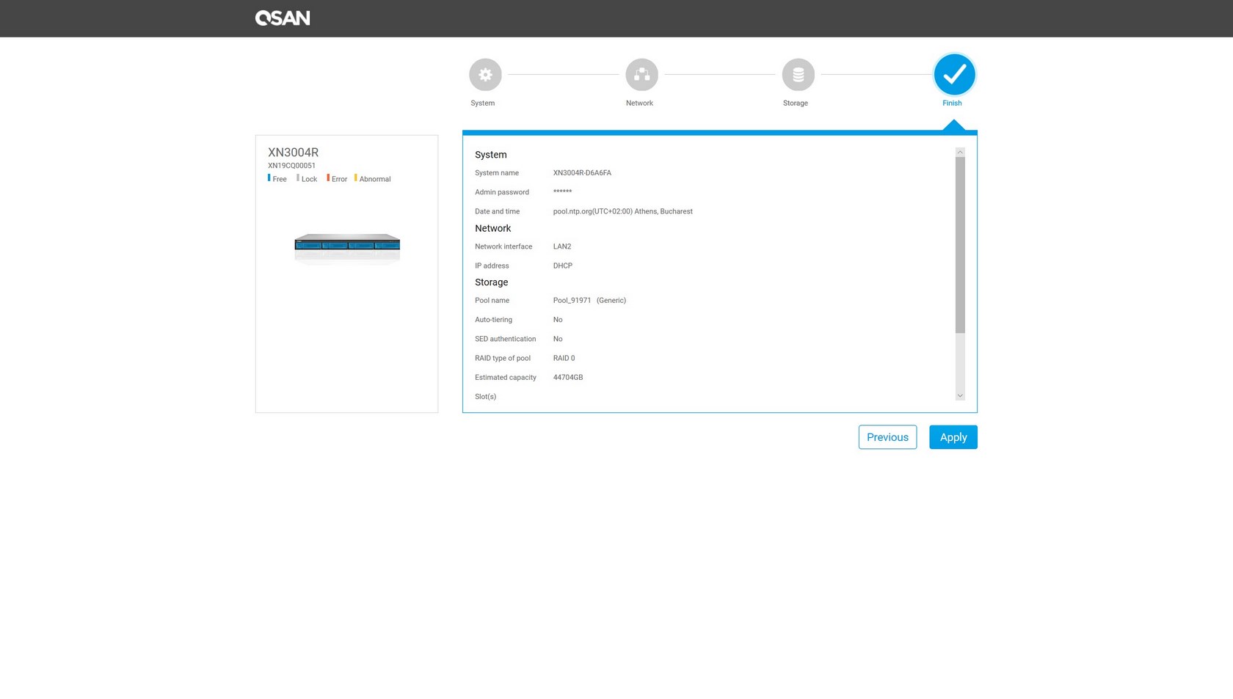
Task: Click the grey Lock legend marker
Action: 298,178
